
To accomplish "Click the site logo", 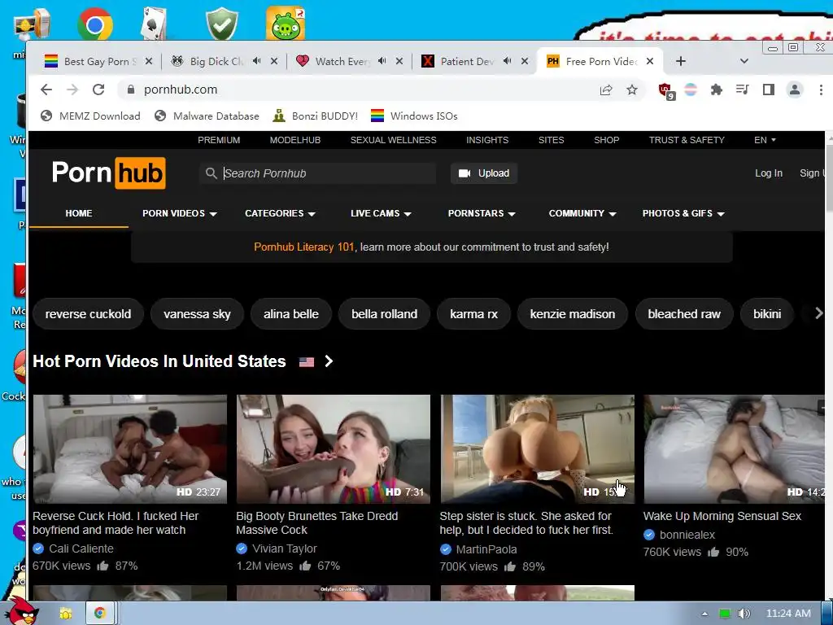I will [x=109, y=173].
